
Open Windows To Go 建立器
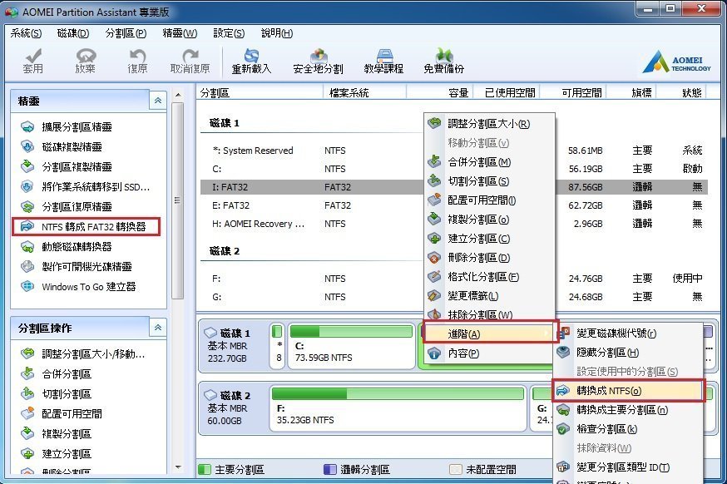click(x=78, y=287)
